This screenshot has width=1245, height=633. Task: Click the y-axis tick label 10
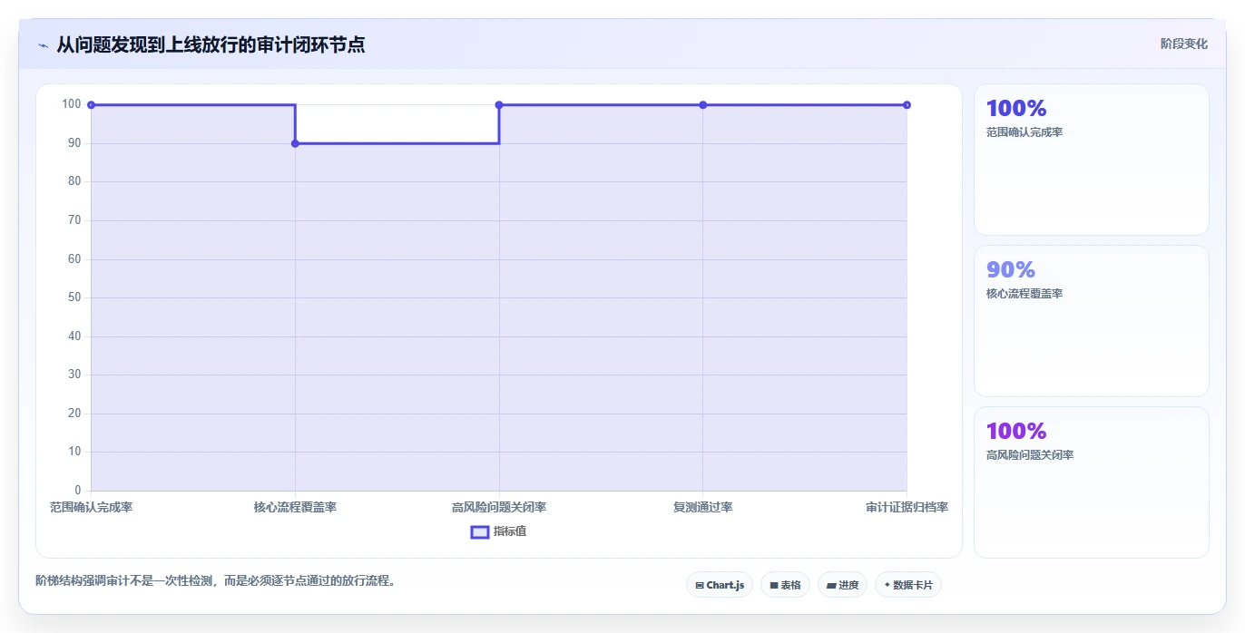pos(74,452)
